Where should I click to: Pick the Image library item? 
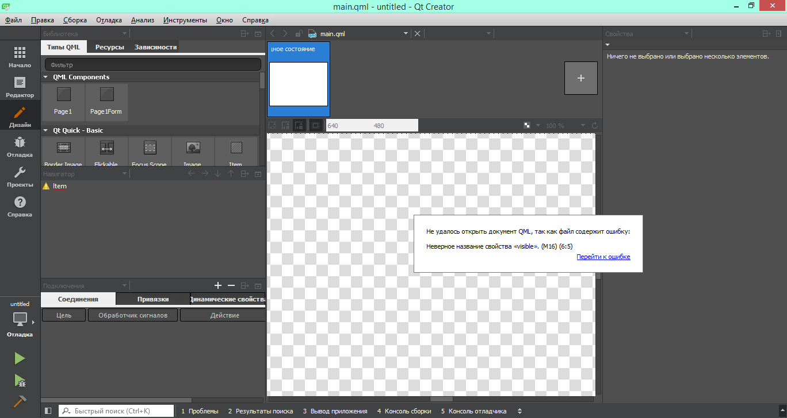pyautogui.click(x=193, y=152)
